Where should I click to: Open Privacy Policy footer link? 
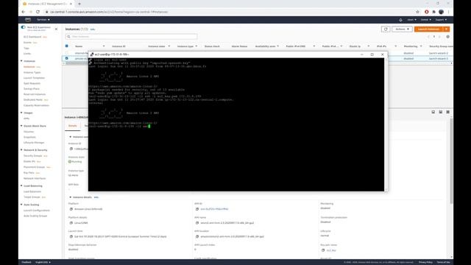425,262
